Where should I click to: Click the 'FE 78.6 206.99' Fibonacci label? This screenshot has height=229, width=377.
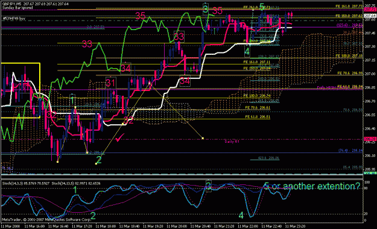(350, 73)
